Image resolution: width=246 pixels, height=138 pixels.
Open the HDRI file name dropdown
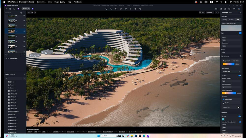tap(231, 24)
